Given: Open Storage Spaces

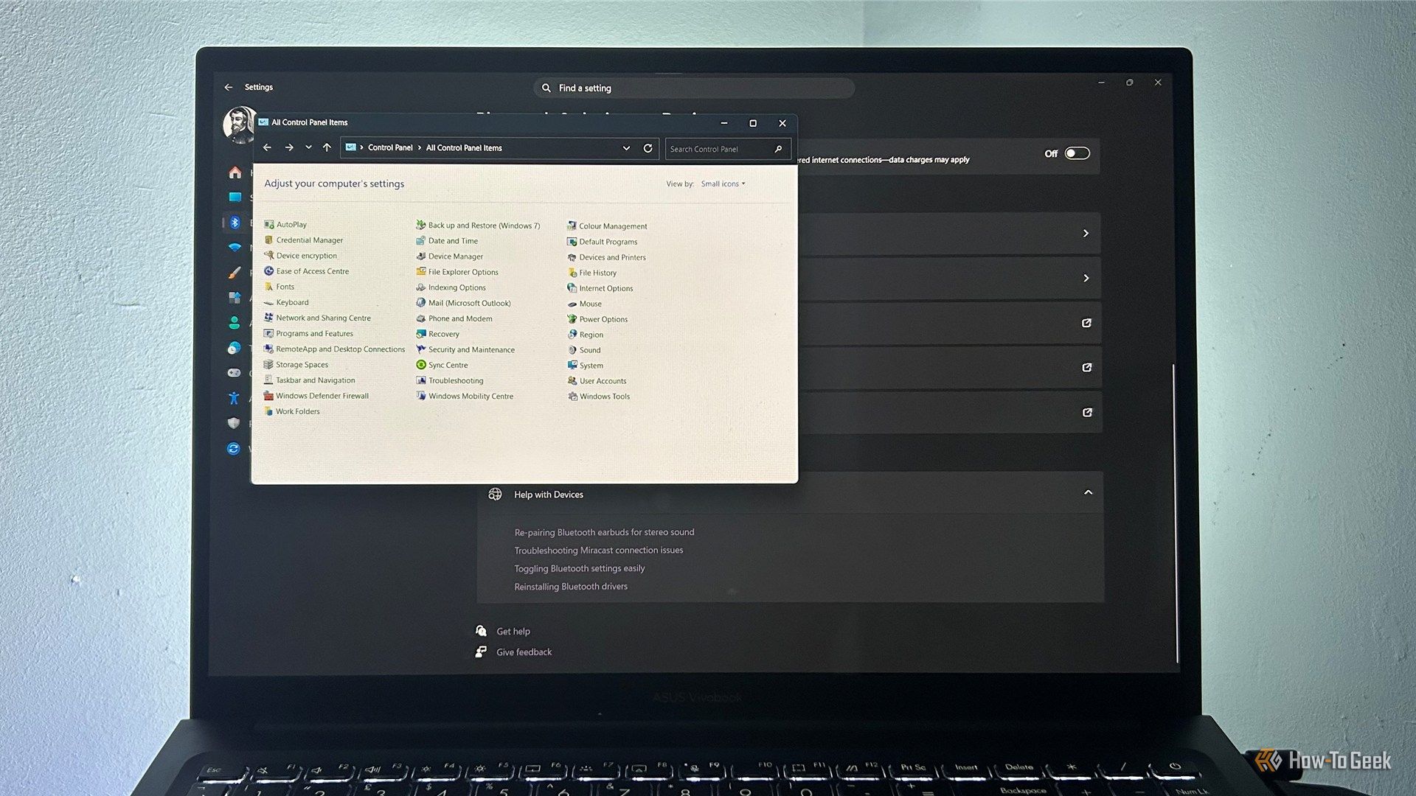Looking at the screenshot, I should pos(296,364).
